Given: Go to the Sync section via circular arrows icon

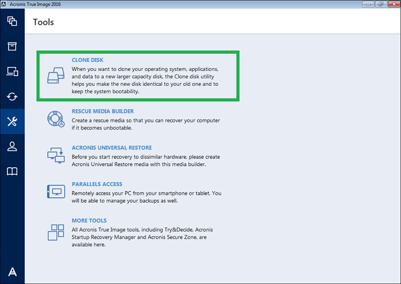Looking at the screenshot, I should (12, 96).
